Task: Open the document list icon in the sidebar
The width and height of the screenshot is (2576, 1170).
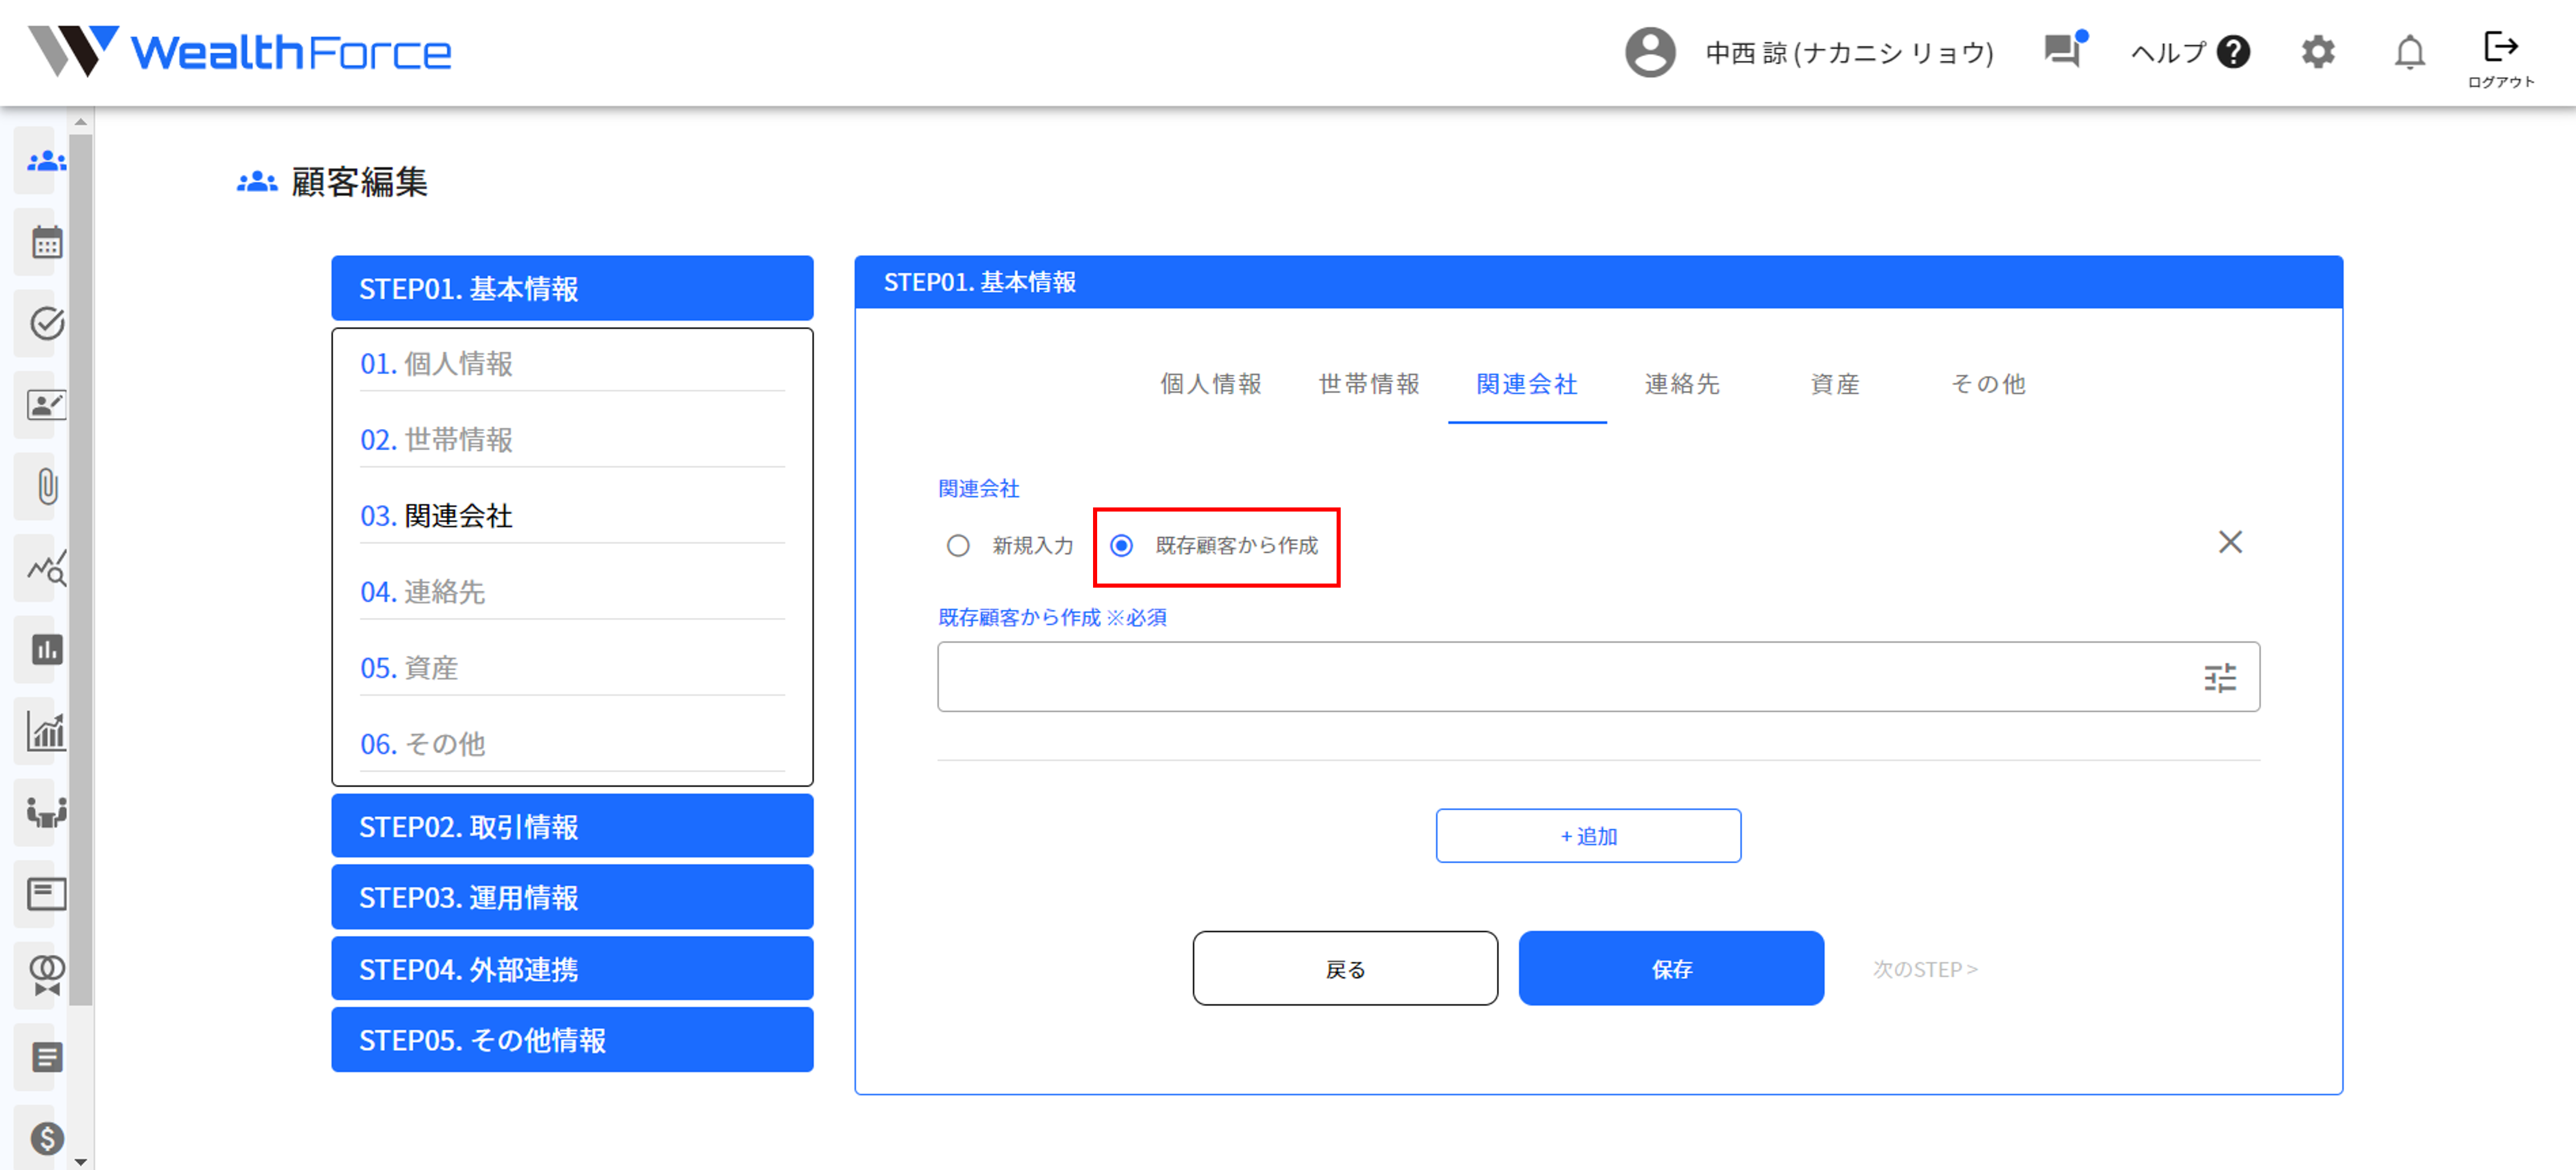Action: pyautogui.click(x=46, y=1057)
